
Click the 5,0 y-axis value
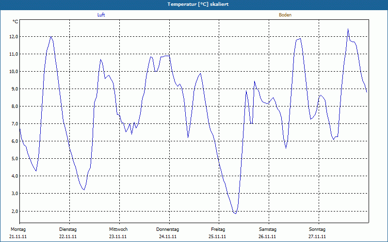15,158
